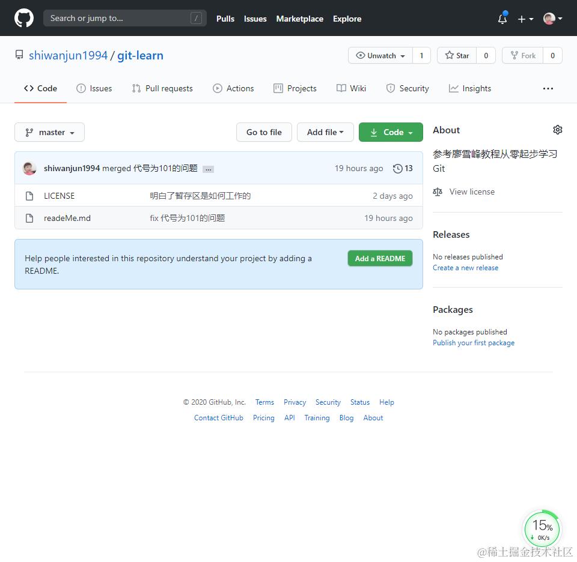Open the plus create-new menu
Screen dimensions: 577x562
tap(525, 19)
